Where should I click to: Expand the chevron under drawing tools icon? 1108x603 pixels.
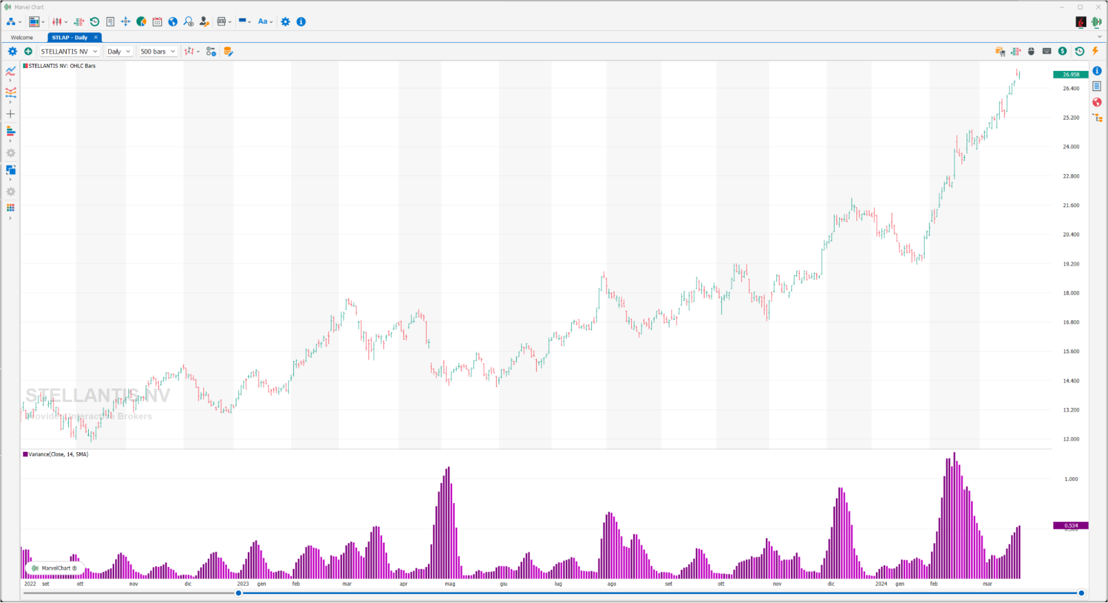click(10, 103)
